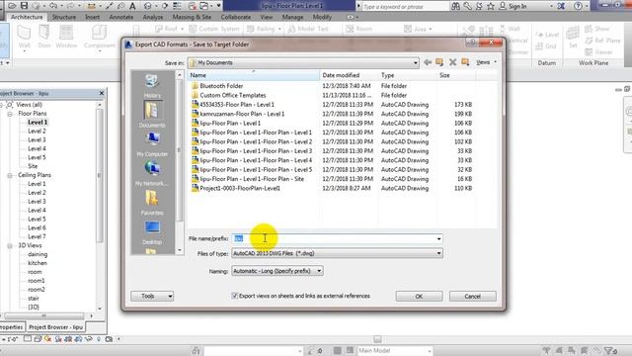
Task: Select Custom Office Templates folder
Action: pos(233,95)
